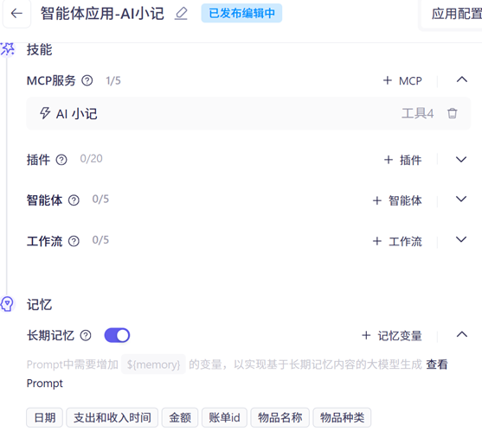Select the 账单id memory variable tag
482x431 pixels.
(x=224, y=417)
